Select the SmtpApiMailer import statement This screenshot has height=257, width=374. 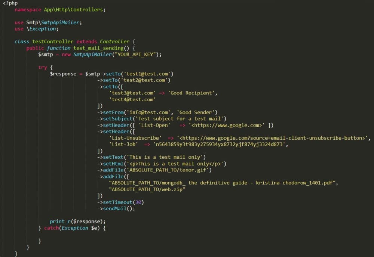click(49, 22)
